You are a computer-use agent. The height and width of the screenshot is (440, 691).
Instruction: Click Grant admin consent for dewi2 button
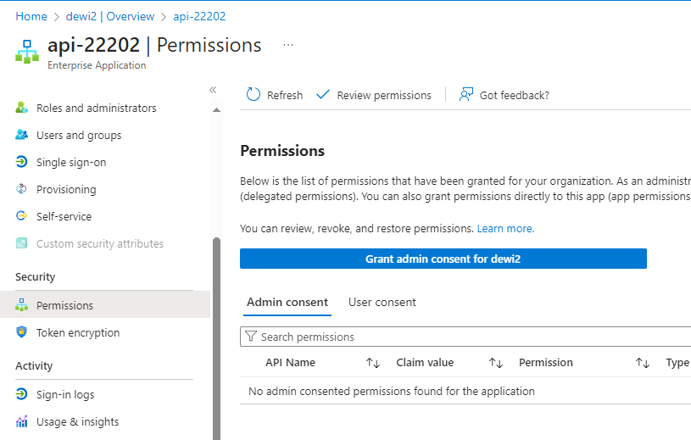click(443, 259)
